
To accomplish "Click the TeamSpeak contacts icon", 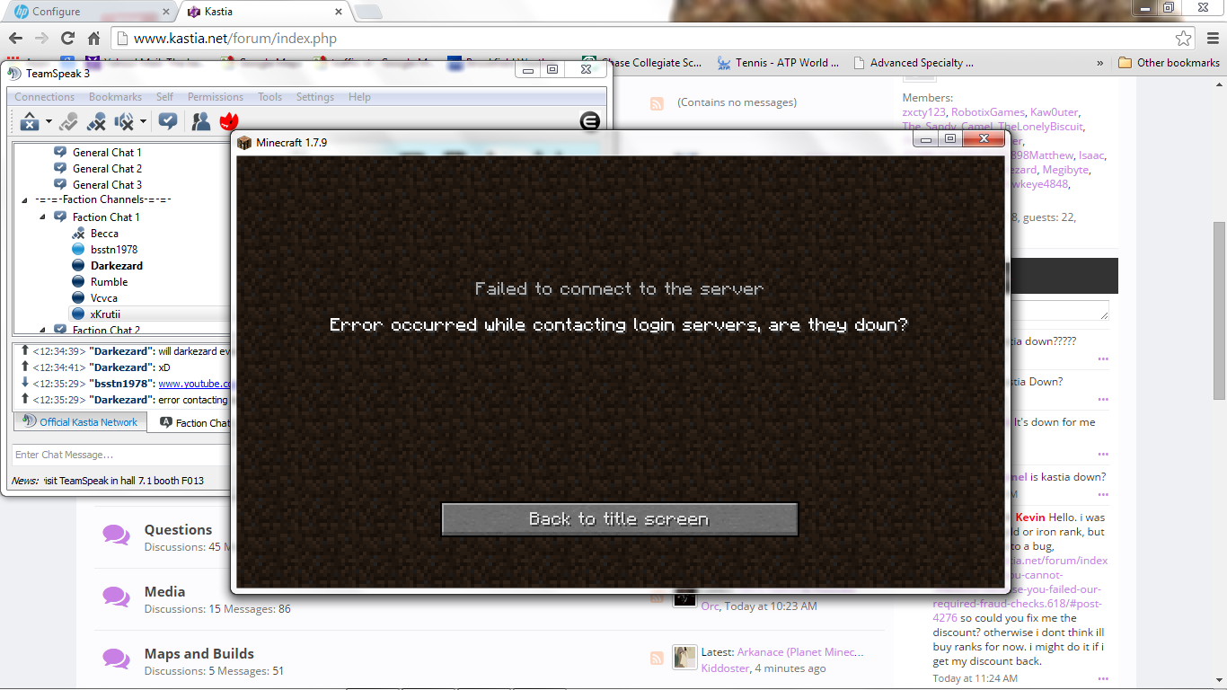I will click(201, 121).
